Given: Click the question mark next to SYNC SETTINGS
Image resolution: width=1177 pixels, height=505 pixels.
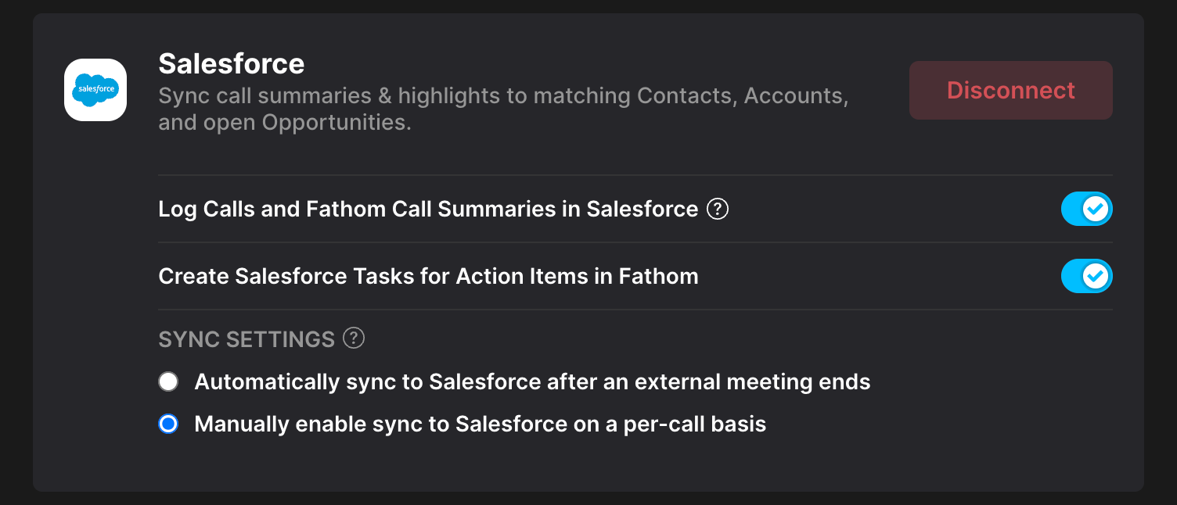Looking at the screenshot, I should [x=355, y=338].
